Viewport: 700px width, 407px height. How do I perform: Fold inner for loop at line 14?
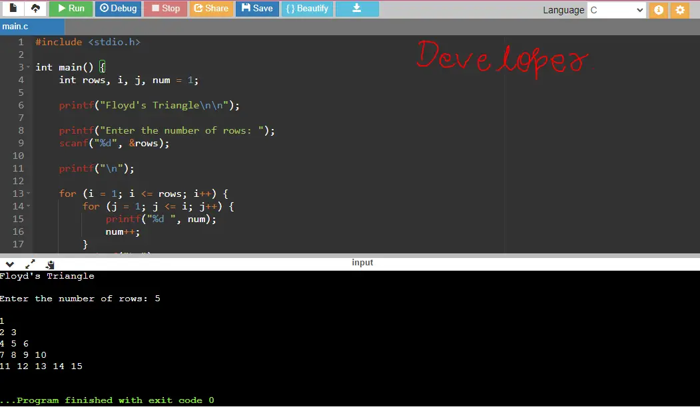(28, 206)
